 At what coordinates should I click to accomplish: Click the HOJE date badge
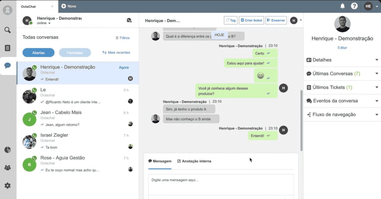pyautogui.click(x=220, y=35)
